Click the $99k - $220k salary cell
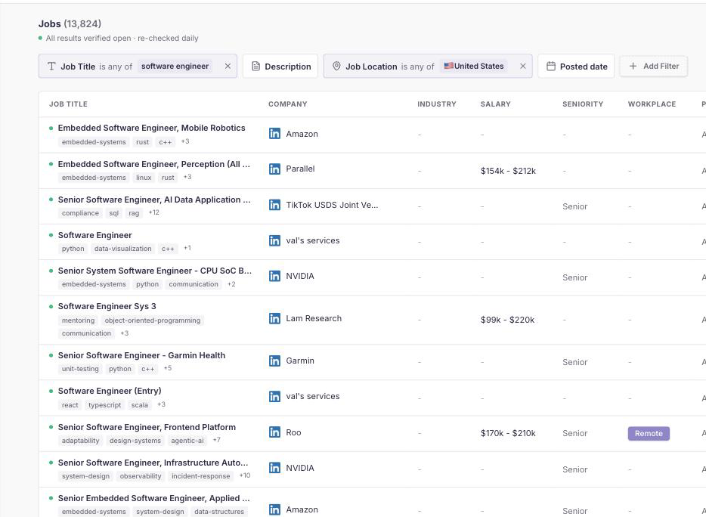 click(x=507, y=320)
